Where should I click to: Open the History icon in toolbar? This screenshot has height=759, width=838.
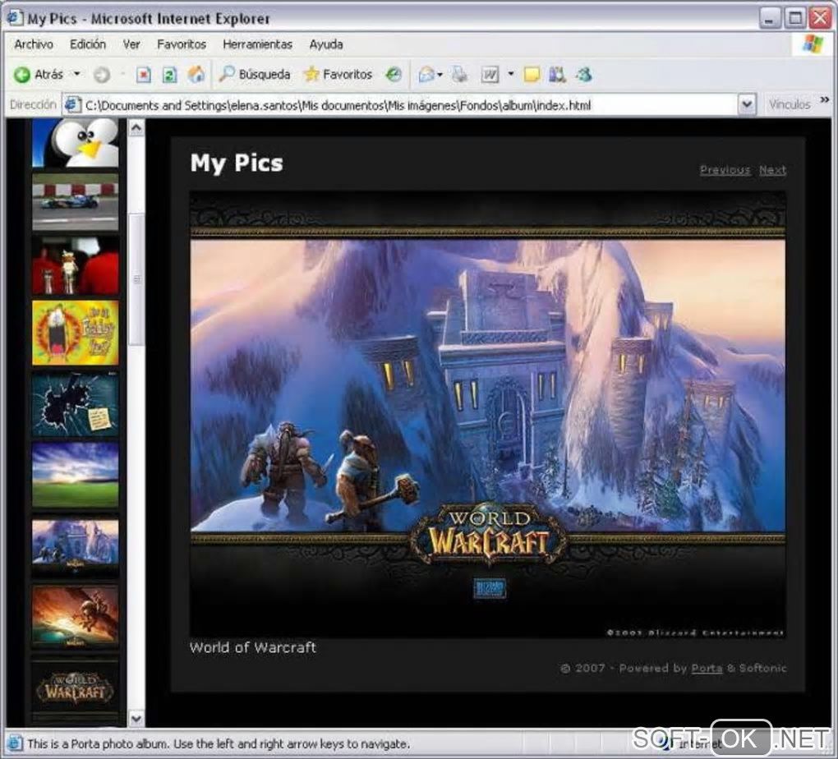click(x=394, y=75)
